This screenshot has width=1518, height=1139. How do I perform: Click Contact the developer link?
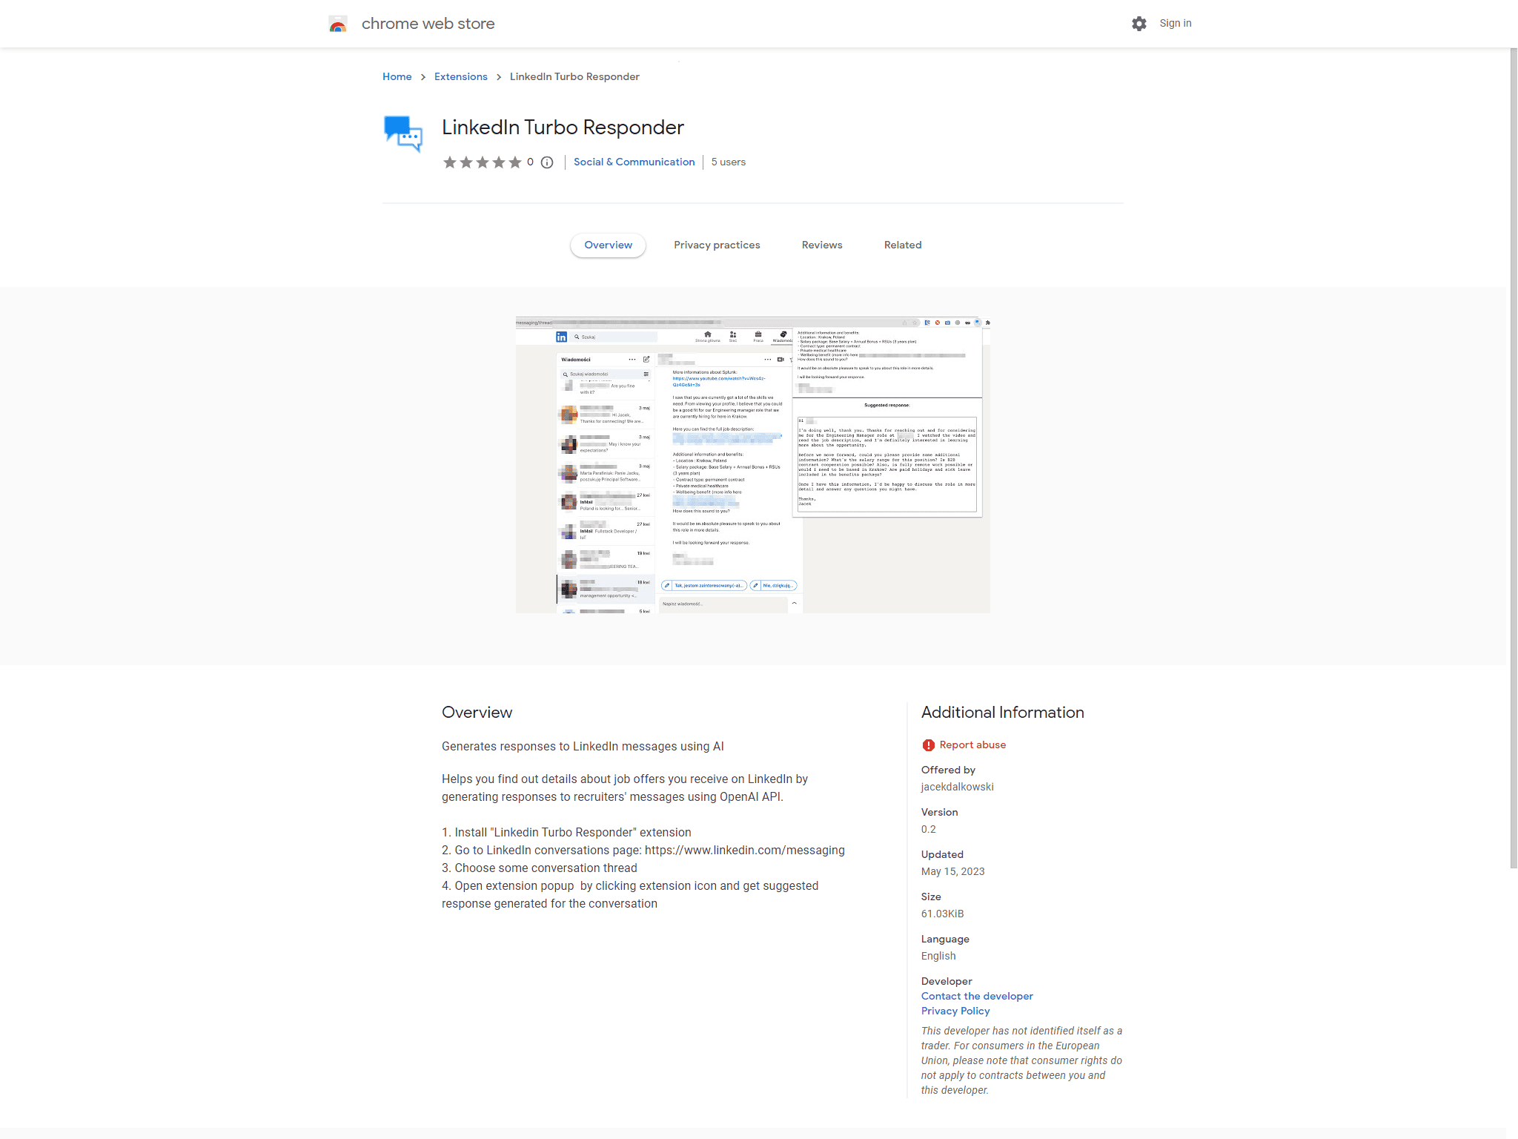click(977, 996)
